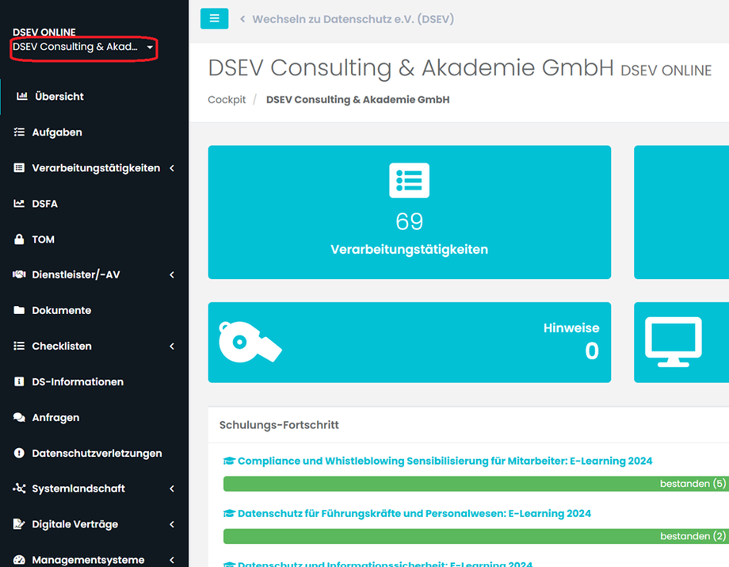The height and width of the screenshot is (567, 729).
Task: Click back chevron before Wechseln zu Datenschutz
Action: click(x=242, y=19)
